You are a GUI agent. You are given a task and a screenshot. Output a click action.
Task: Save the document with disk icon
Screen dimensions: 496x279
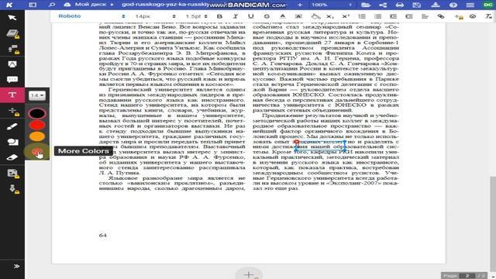click(417, 5)
